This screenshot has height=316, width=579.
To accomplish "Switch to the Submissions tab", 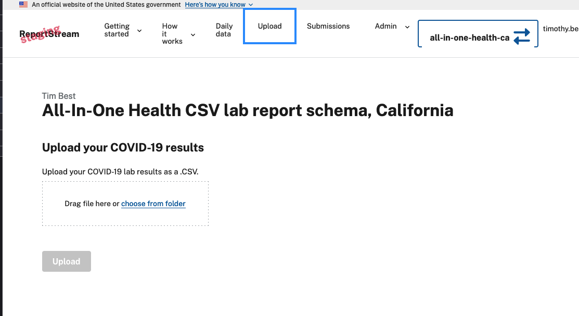I will click(x=328, y=26).
